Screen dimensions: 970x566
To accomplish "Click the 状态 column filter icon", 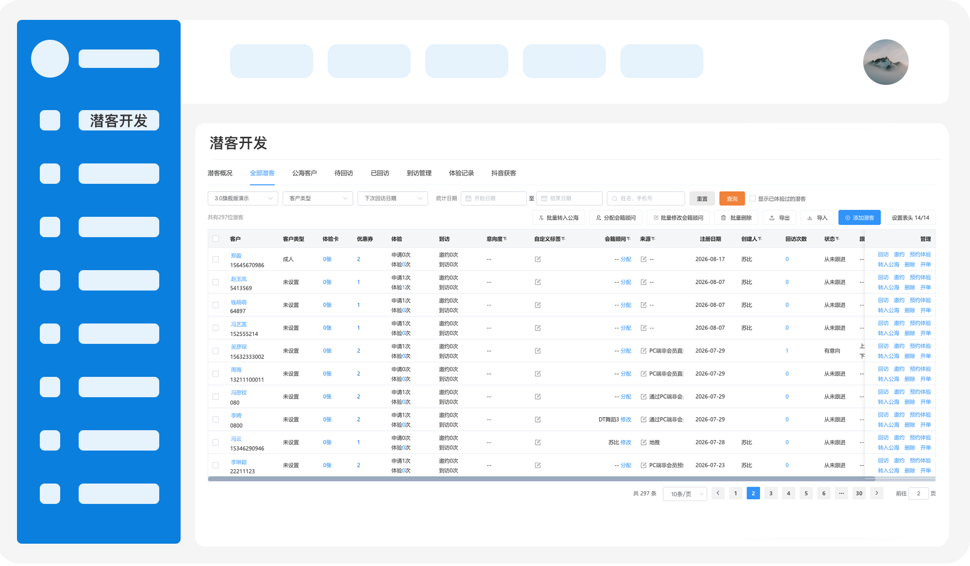I will pyautogui.click(x=837, y=239).
